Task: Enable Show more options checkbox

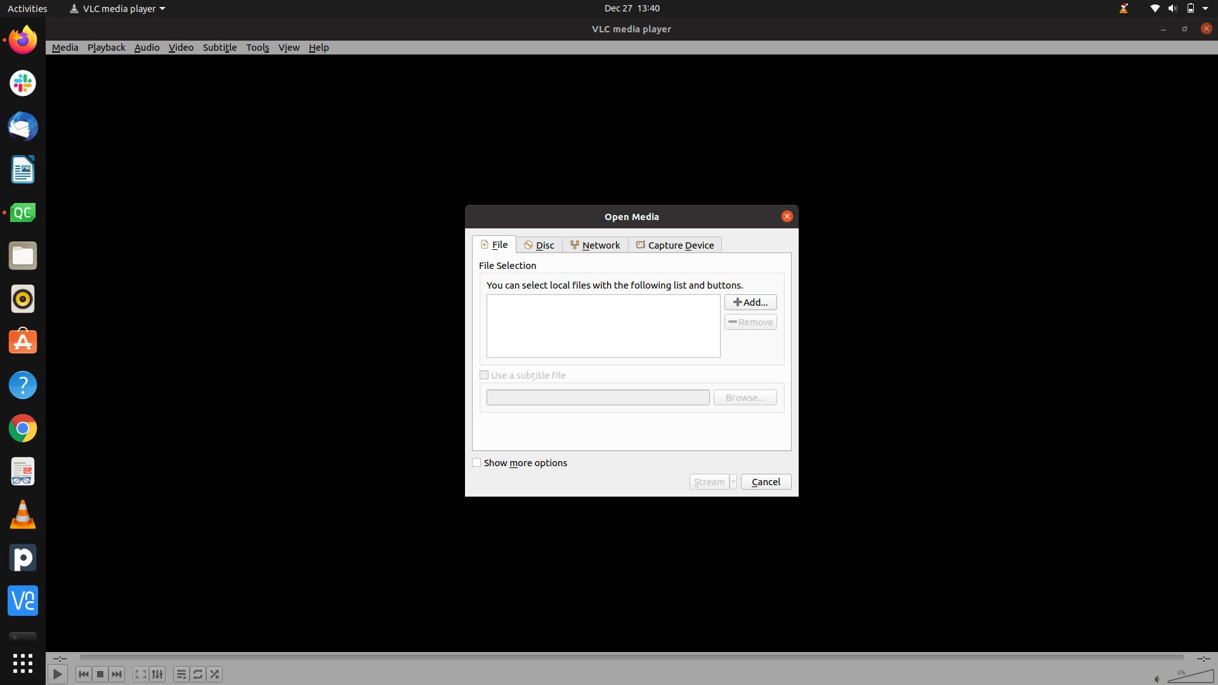Action: (x=476, y=463)
